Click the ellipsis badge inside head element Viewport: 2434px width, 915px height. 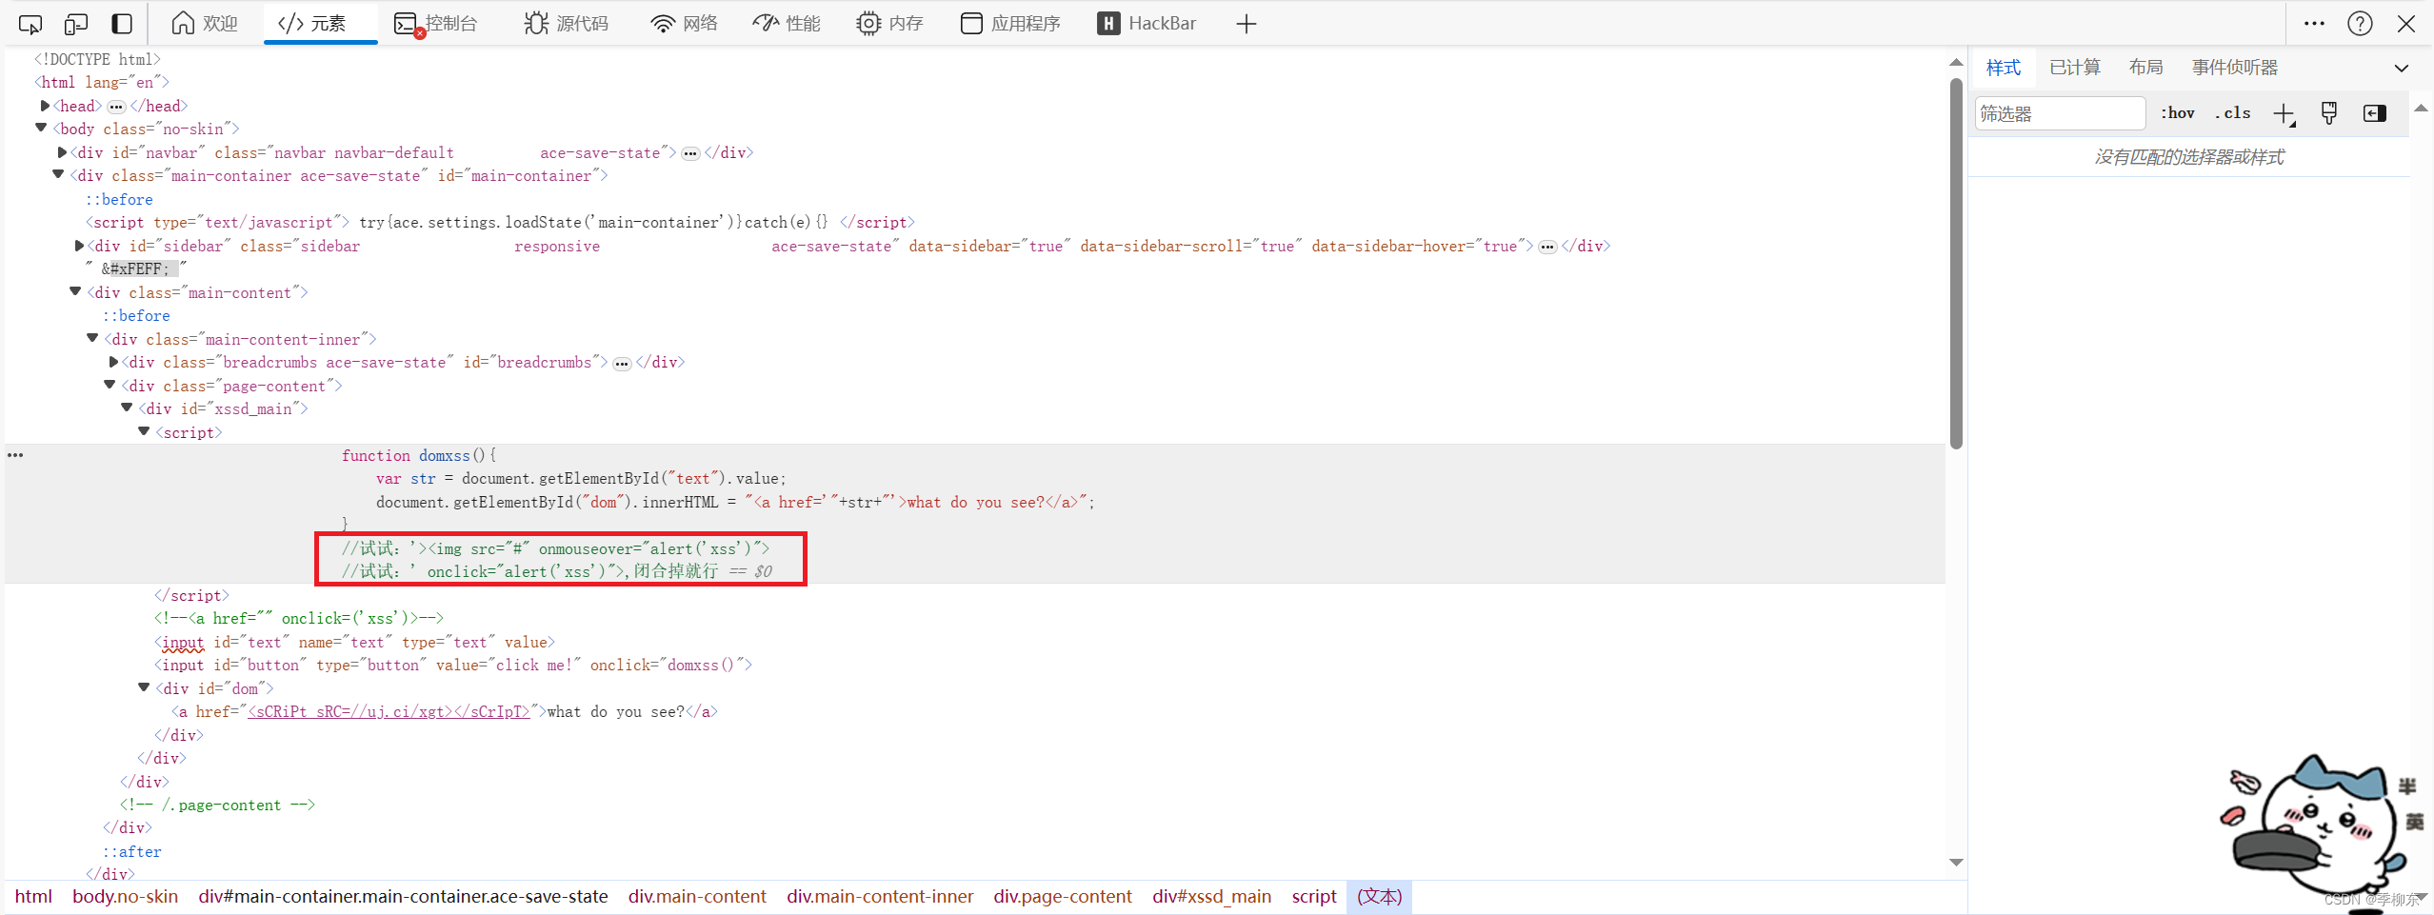pyautogui.click(x=116, y=107)
